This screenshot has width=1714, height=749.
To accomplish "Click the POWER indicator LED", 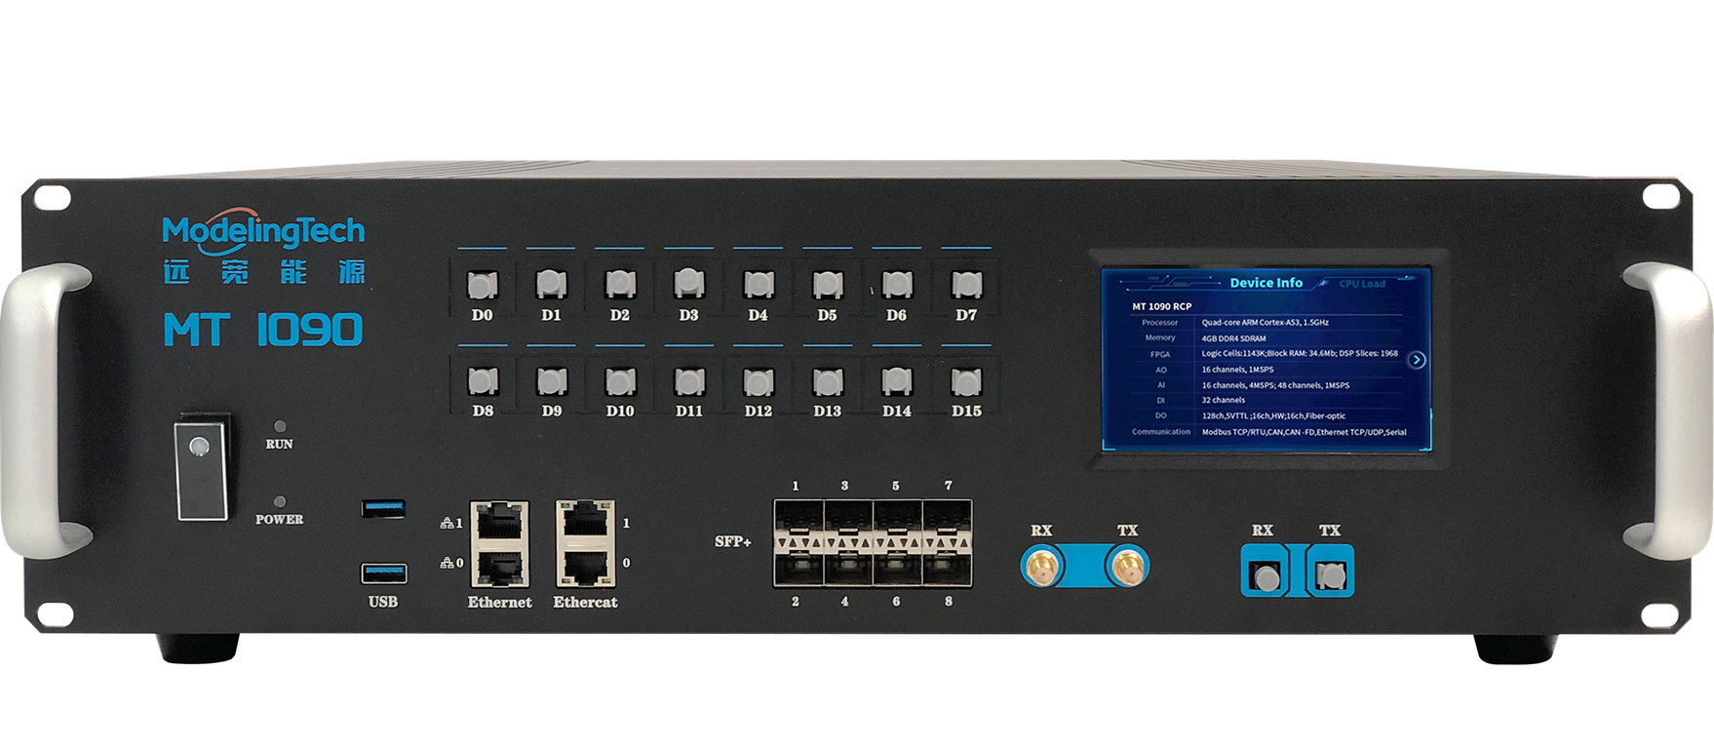I will tap(280, 501).
